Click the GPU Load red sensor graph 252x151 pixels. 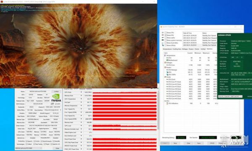(125, 126)
